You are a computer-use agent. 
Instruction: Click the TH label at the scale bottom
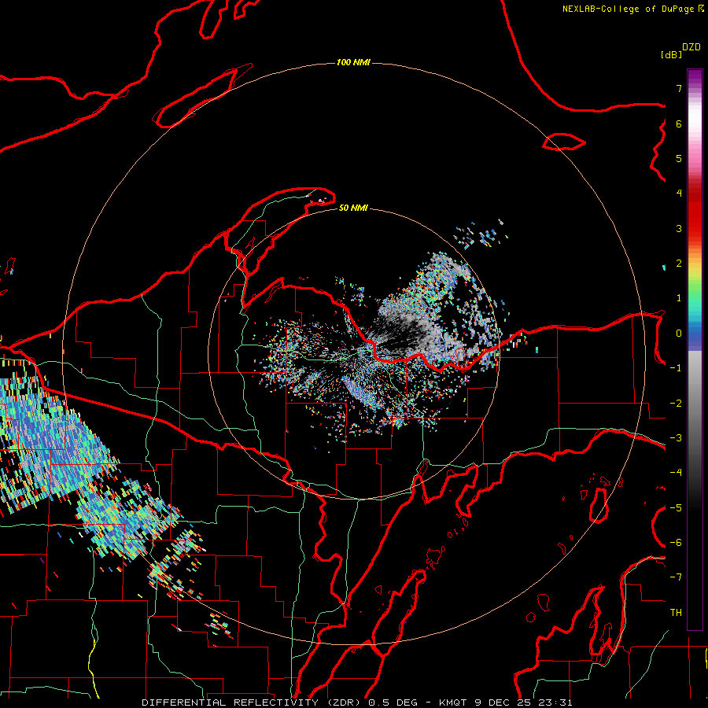(676, 613)
